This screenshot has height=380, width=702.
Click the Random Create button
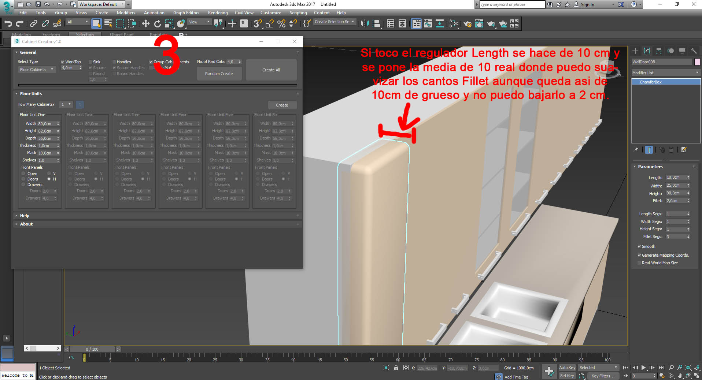tap(219, 74)
